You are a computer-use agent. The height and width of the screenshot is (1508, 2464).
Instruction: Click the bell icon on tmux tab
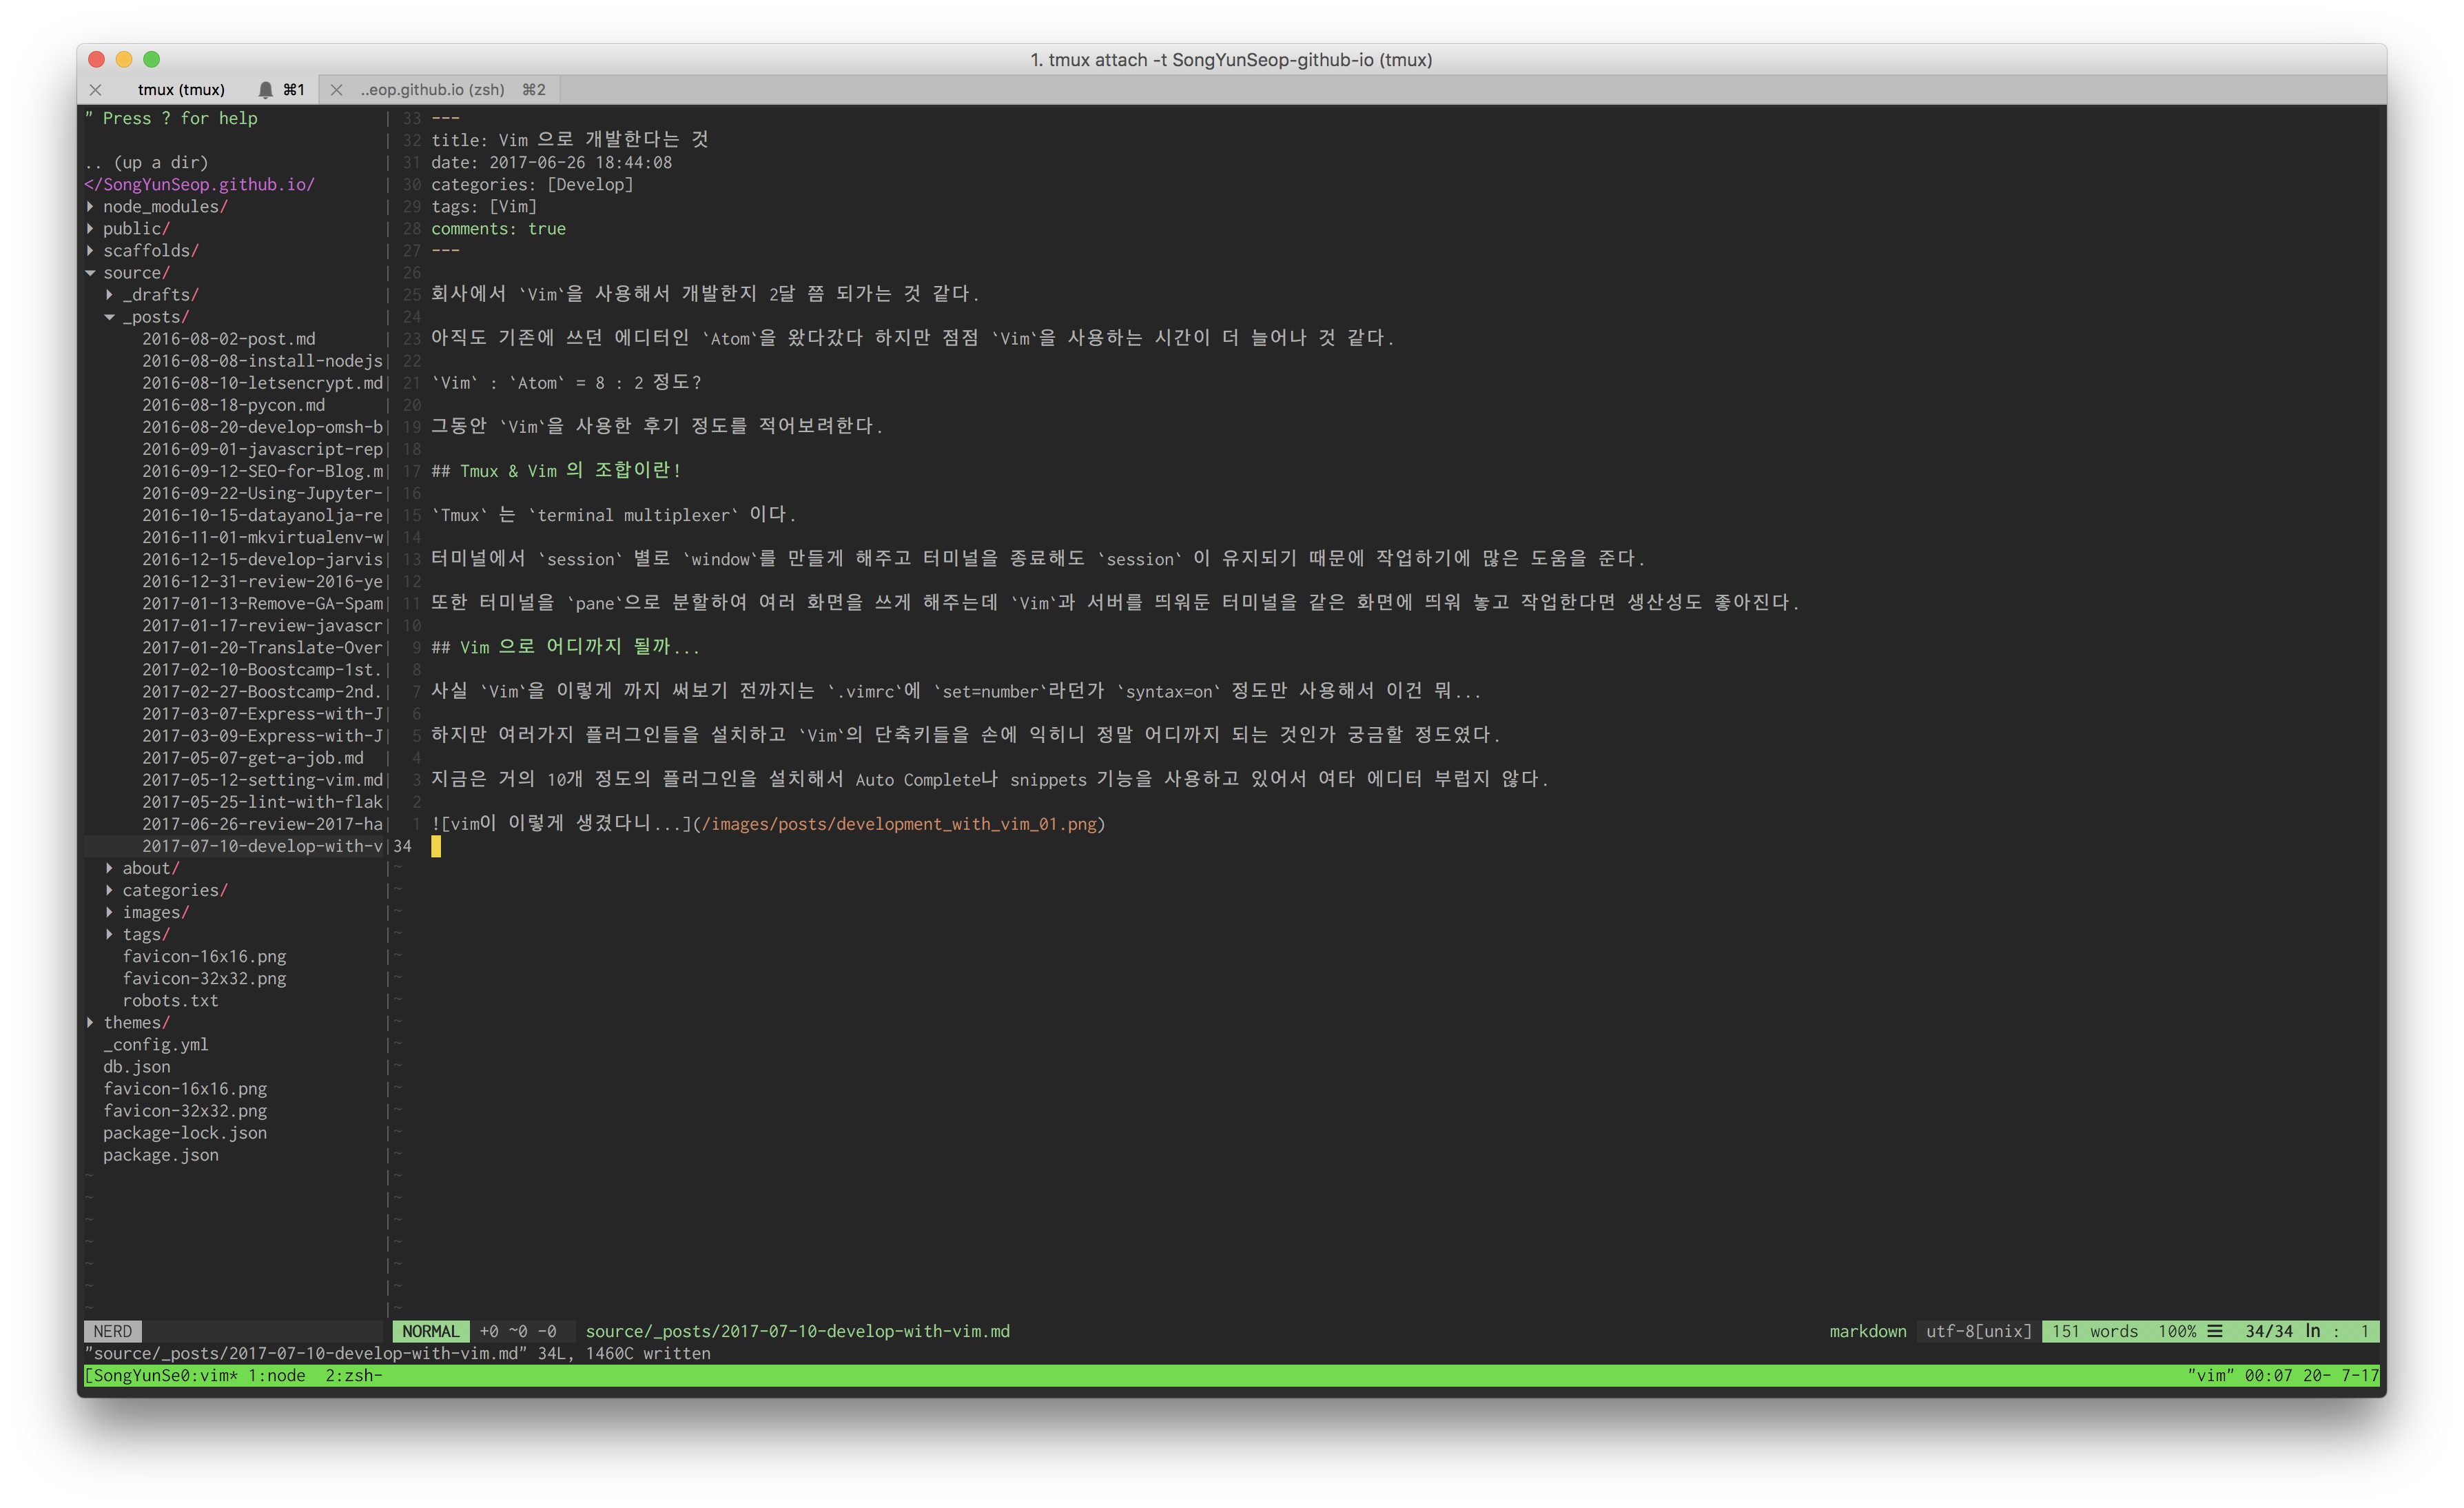(265, 90)
